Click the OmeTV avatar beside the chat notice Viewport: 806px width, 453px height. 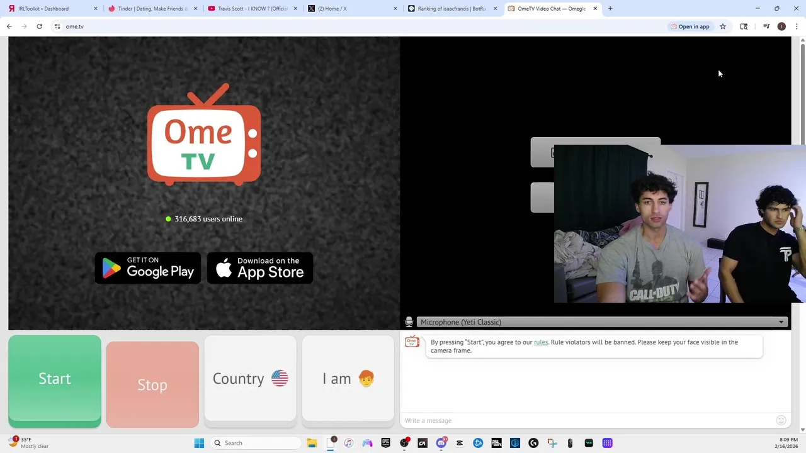tap(412, 342)
